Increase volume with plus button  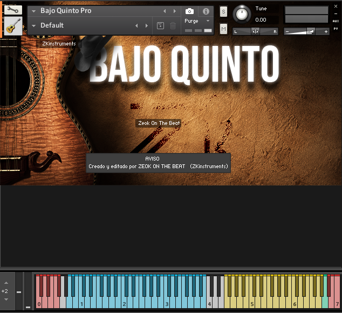326,32
